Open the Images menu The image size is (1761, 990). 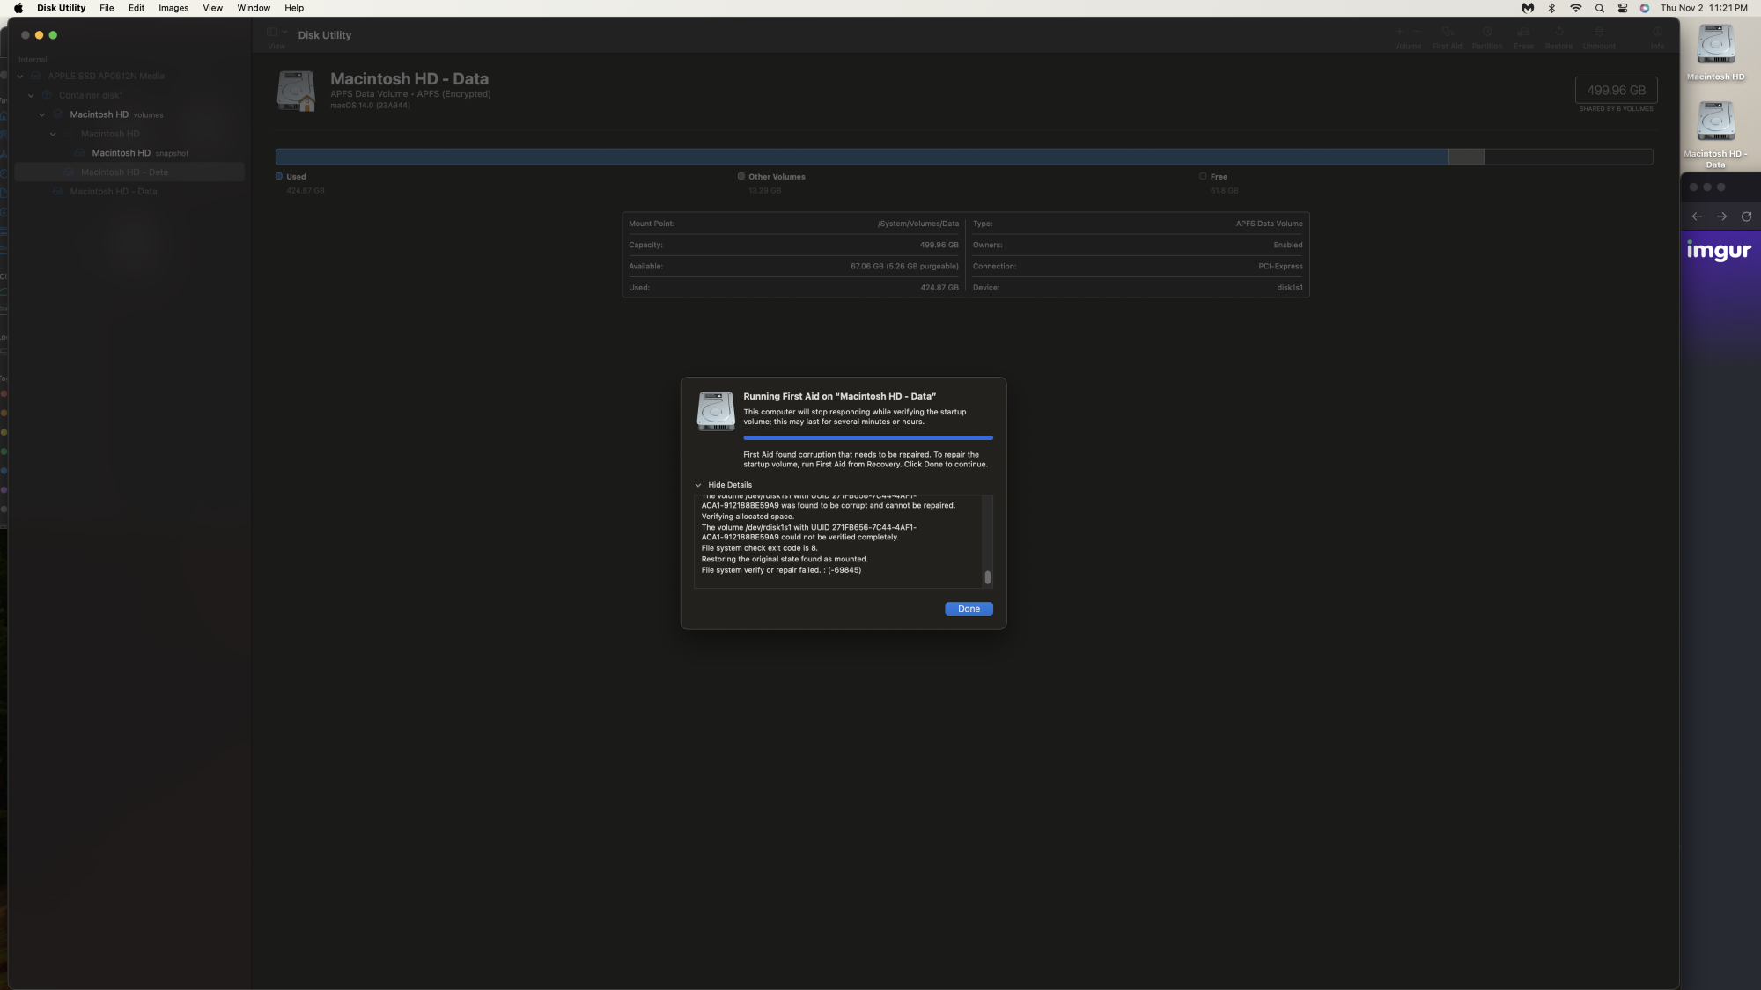point(173,8)
